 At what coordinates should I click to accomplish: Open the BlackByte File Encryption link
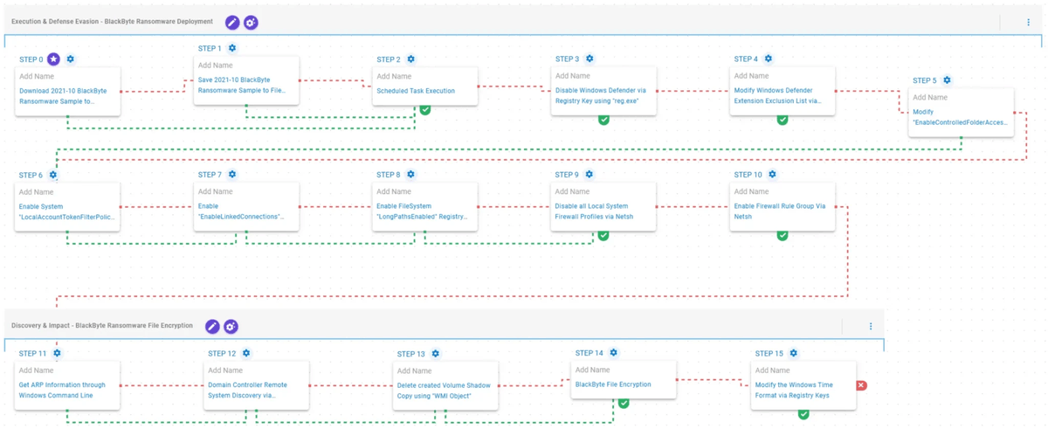(x=613, y=384)
